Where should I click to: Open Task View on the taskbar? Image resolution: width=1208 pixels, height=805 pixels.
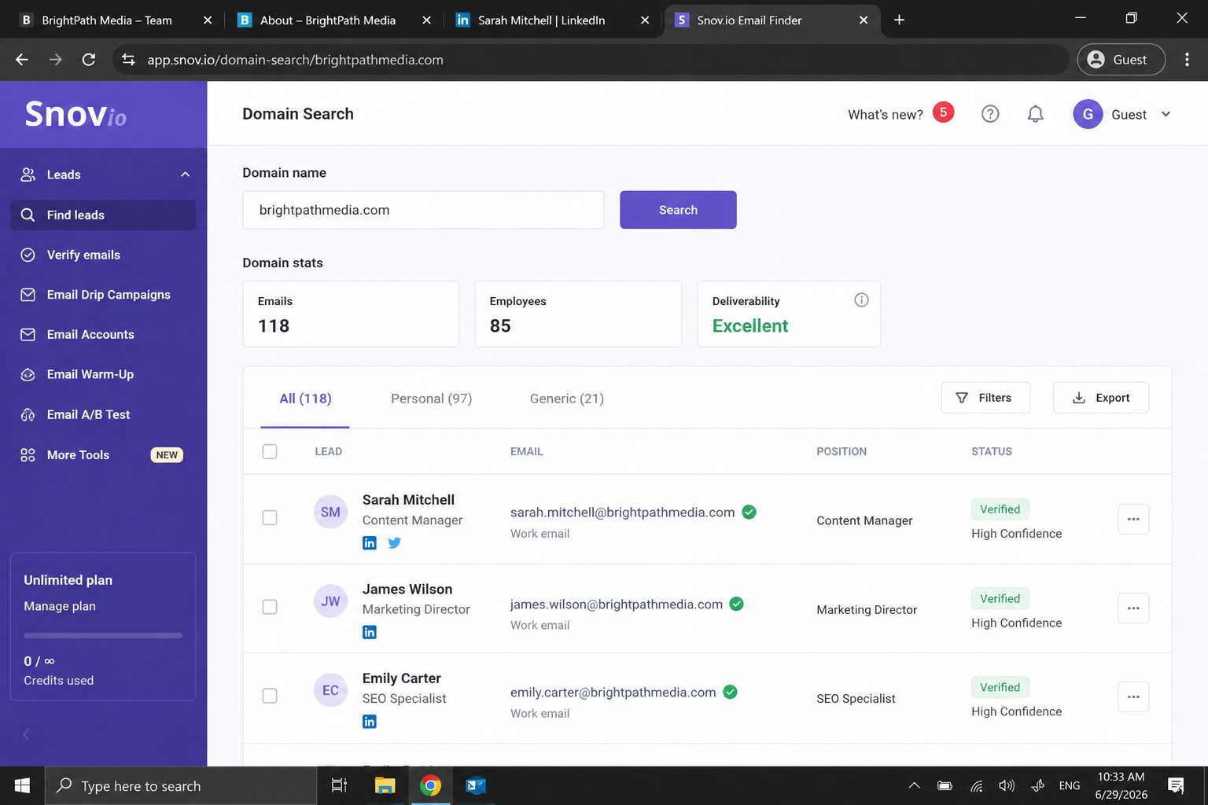(x=339, y=785)
